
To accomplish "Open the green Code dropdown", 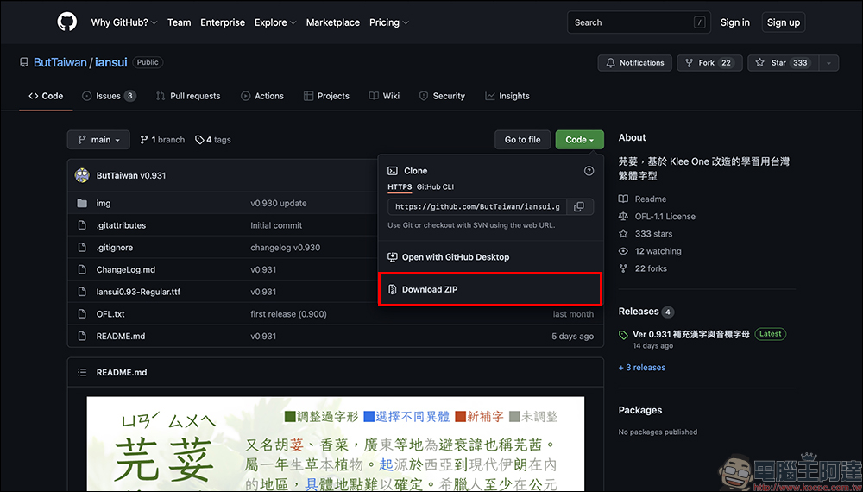I will 579,140.
